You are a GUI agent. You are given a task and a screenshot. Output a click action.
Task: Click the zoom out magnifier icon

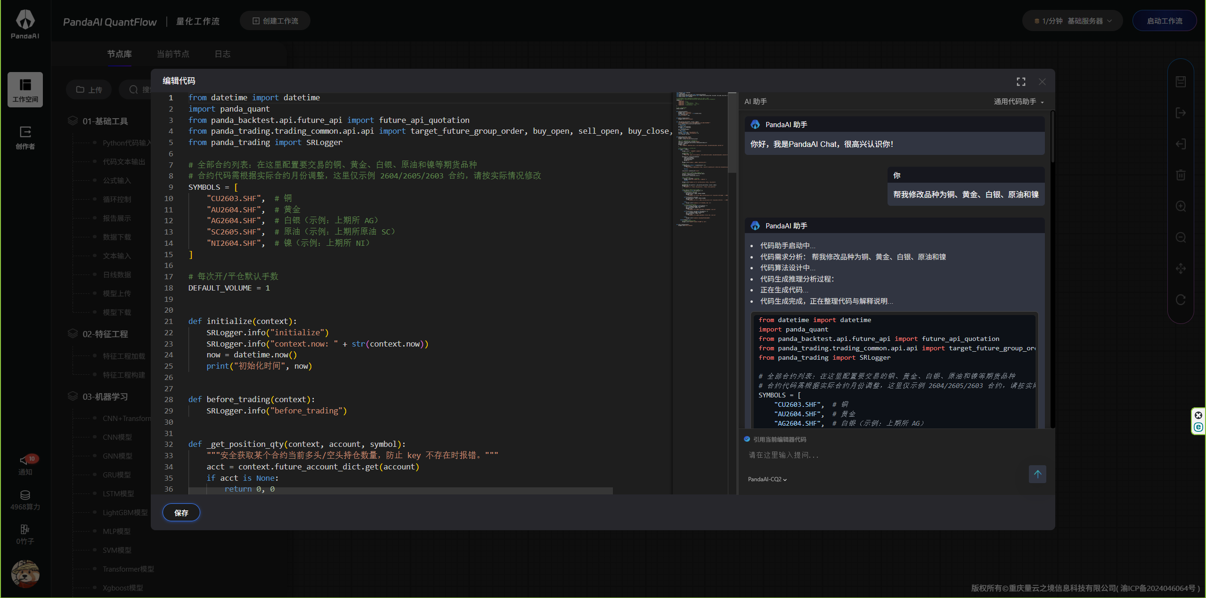click(1181, 237)
